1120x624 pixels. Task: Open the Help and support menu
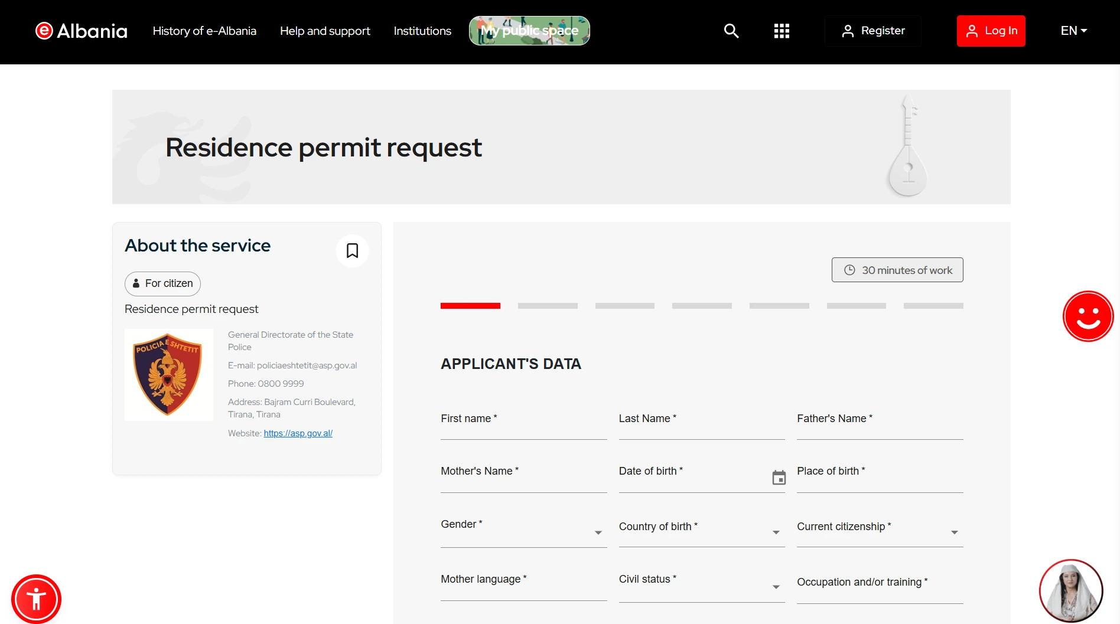[325, 31]
